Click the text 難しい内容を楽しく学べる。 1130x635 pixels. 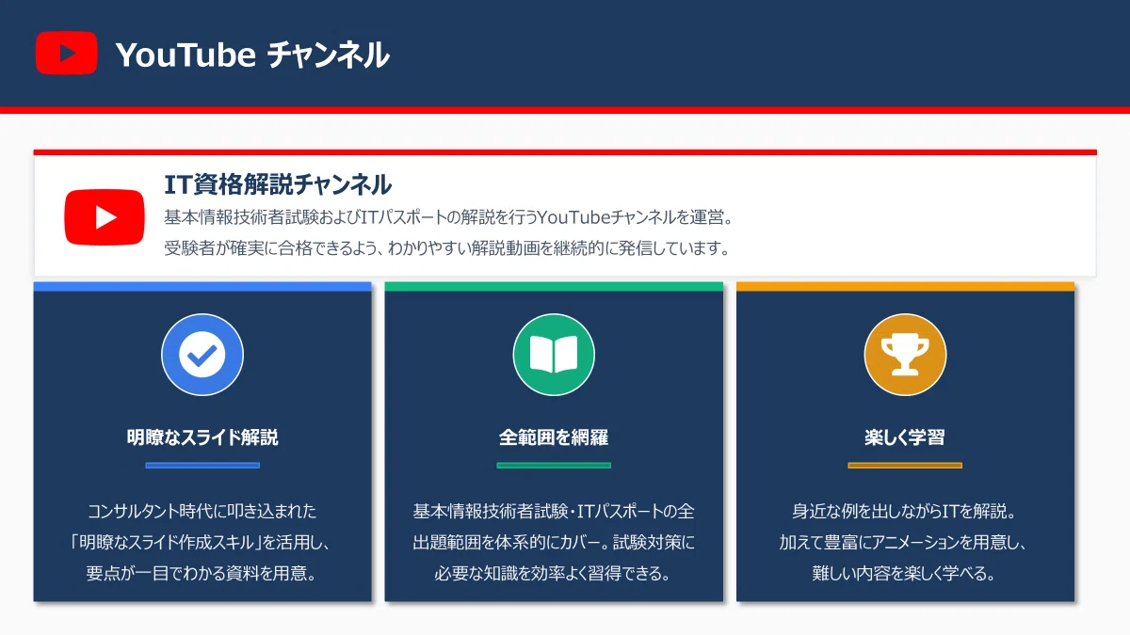[x=905, y=574]
